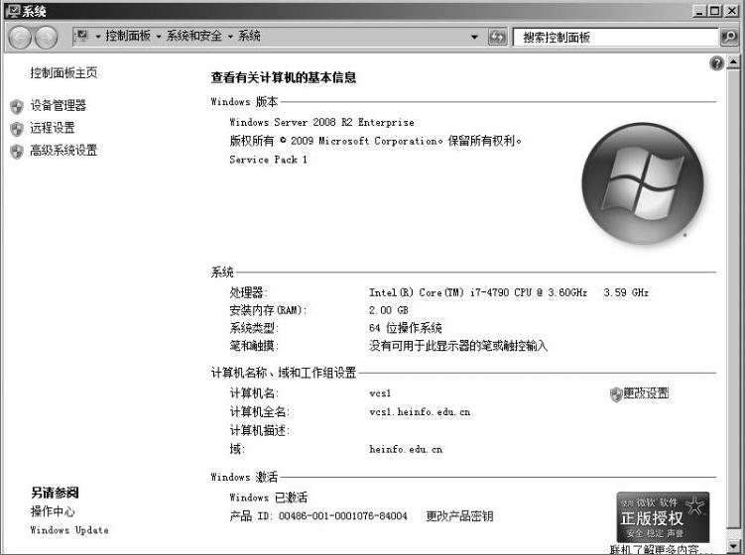This screenshot has height=555, width=745.
Task: Open 设备管理器 from the sidebar
Action: [x=58, y=105]
